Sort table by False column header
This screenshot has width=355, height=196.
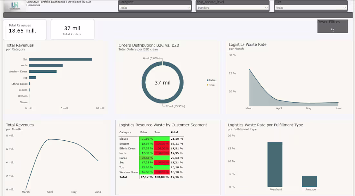click(144, 132)
